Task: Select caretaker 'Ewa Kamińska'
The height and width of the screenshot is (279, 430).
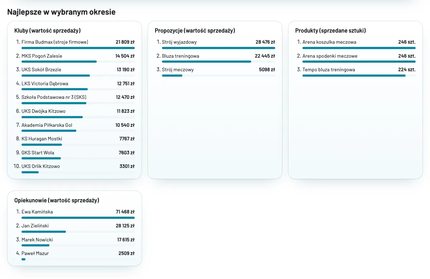Action: coord(37,212)
